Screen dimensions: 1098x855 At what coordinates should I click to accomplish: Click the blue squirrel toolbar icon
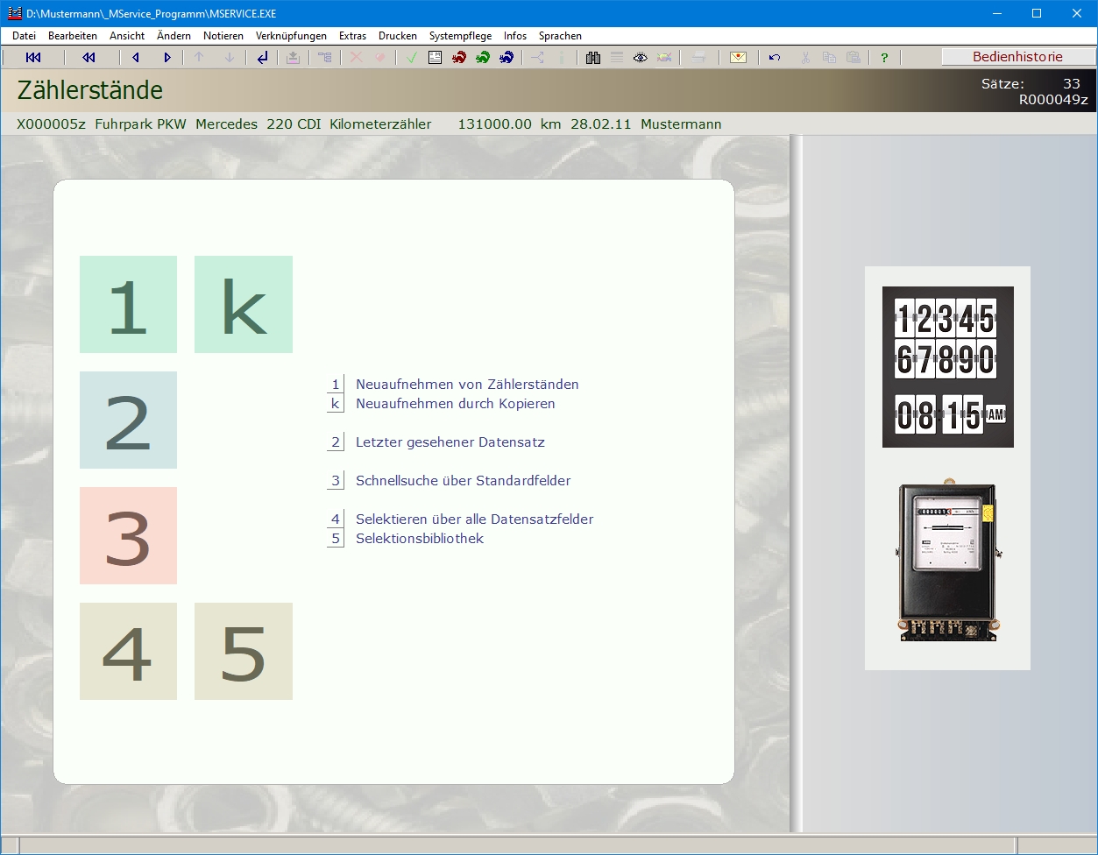(x=506, y=58)
